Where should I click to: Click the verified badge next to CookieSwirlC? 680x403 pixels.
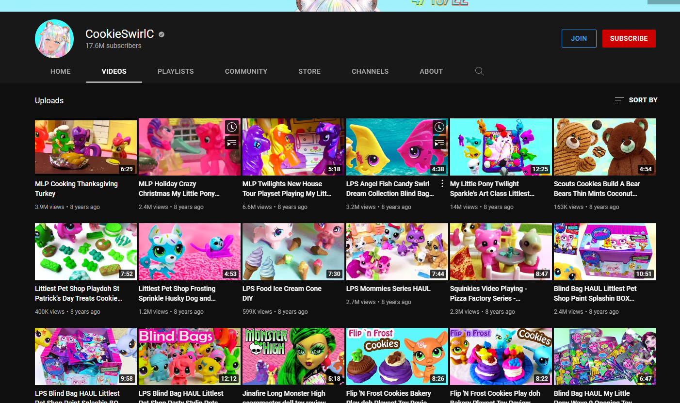pos(162,34)
